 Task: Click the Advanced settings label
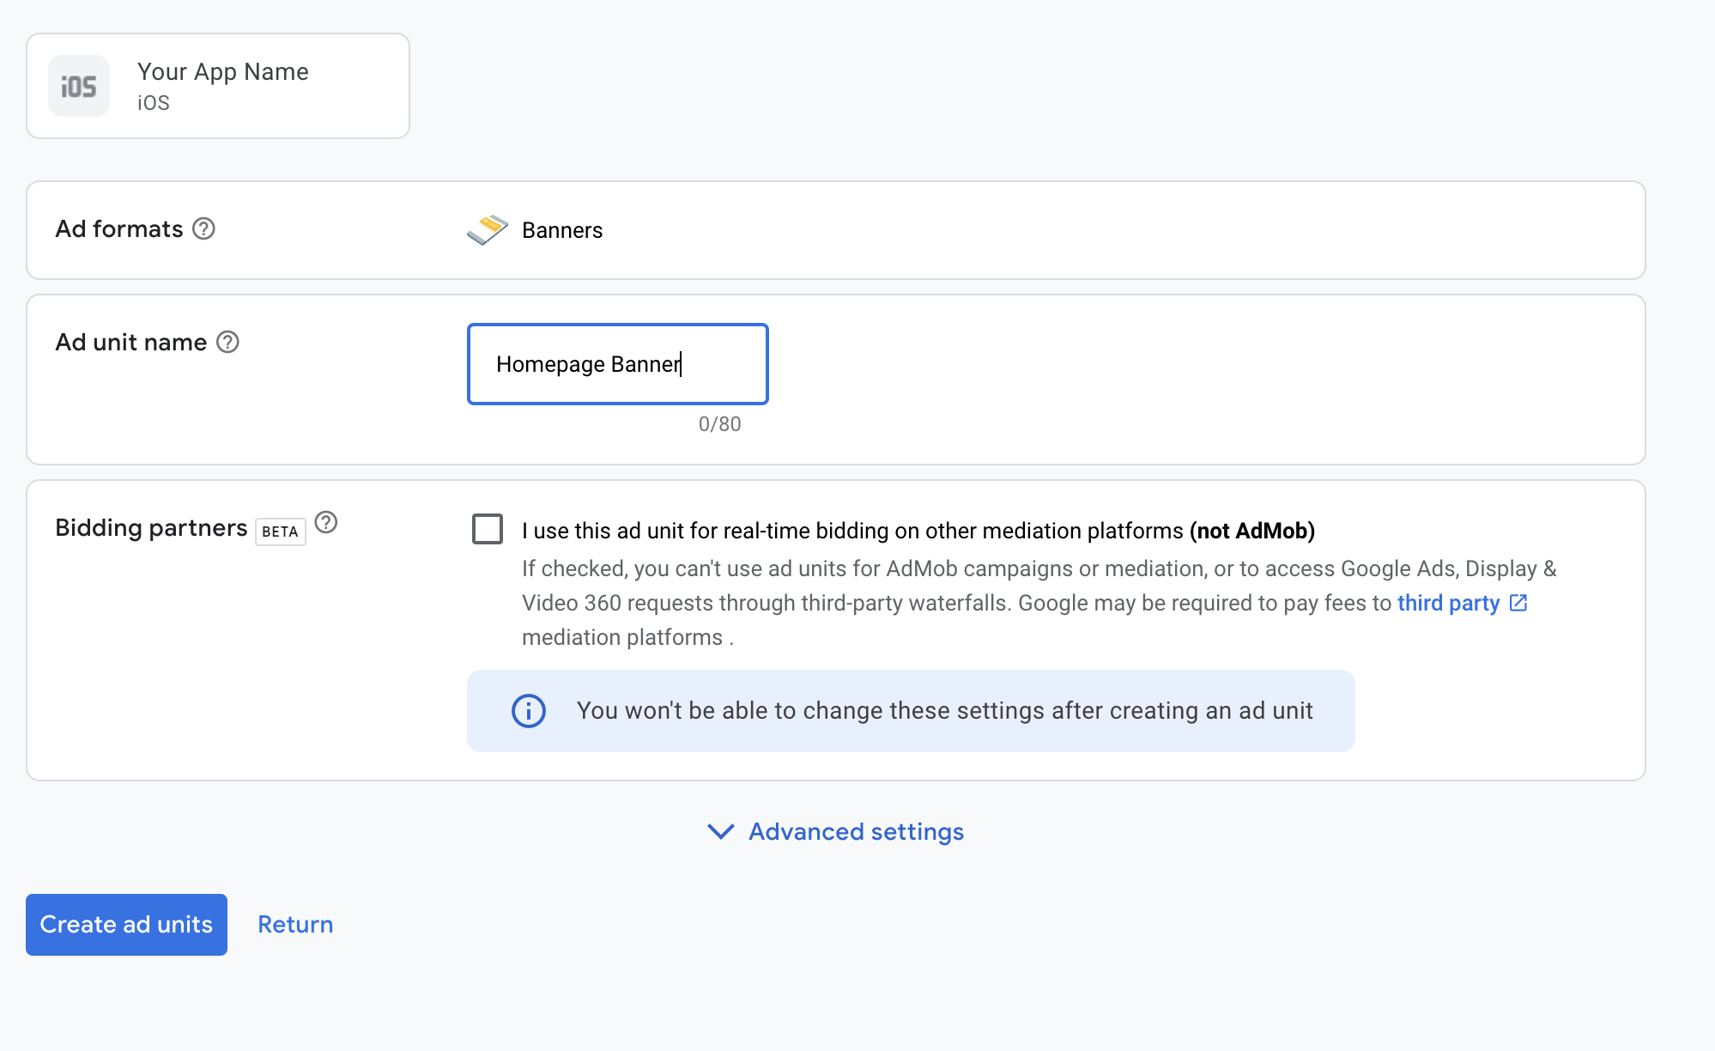pos(856,831)
